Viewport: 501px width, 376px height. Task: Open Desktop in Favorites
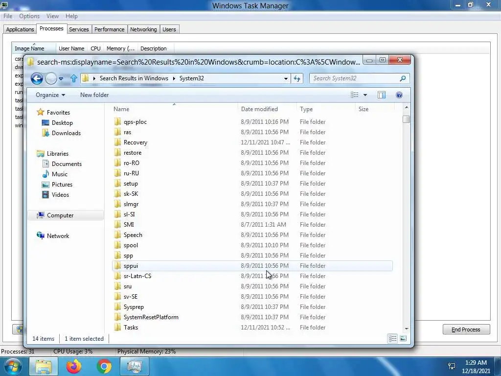point(62,123)
